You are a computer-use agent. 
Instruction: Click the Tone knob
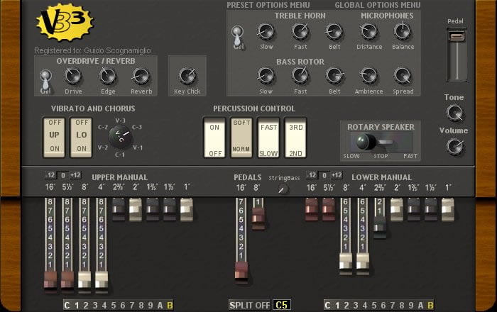click(454, 113)
